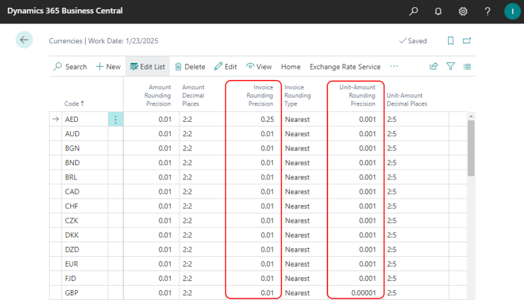Screen dimensions: 524x300
Task: Open the help question mark
Action: click(x=487, y=11)
